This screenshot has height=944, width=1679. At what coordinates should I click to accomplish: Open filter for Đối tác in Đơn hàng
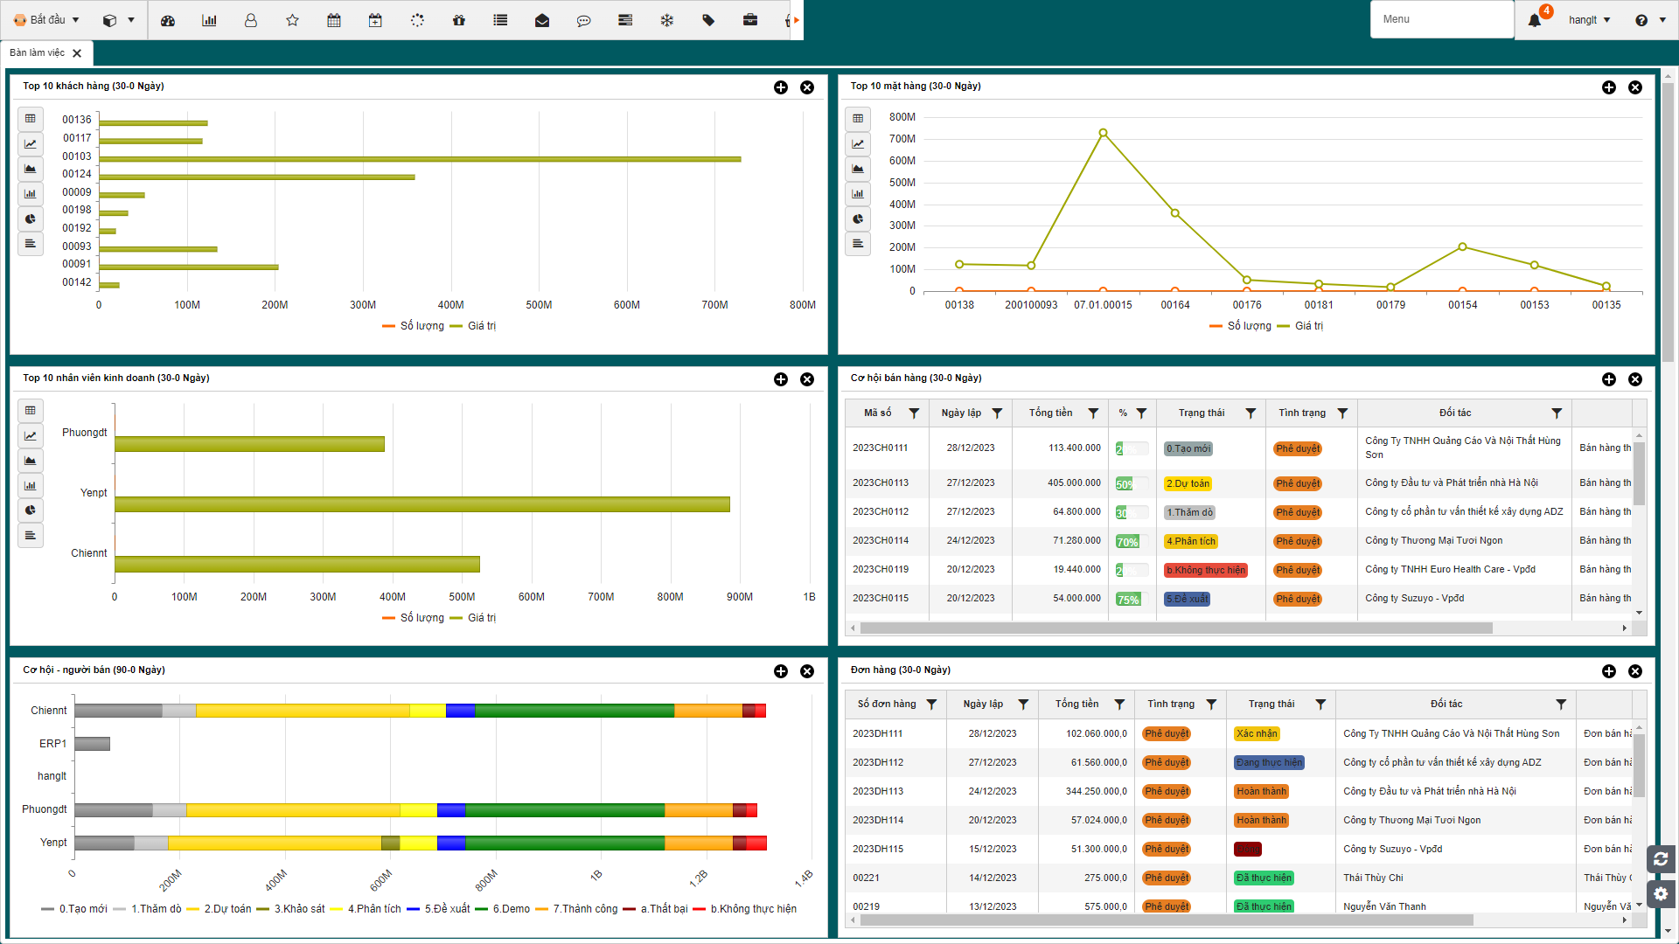1561,705
